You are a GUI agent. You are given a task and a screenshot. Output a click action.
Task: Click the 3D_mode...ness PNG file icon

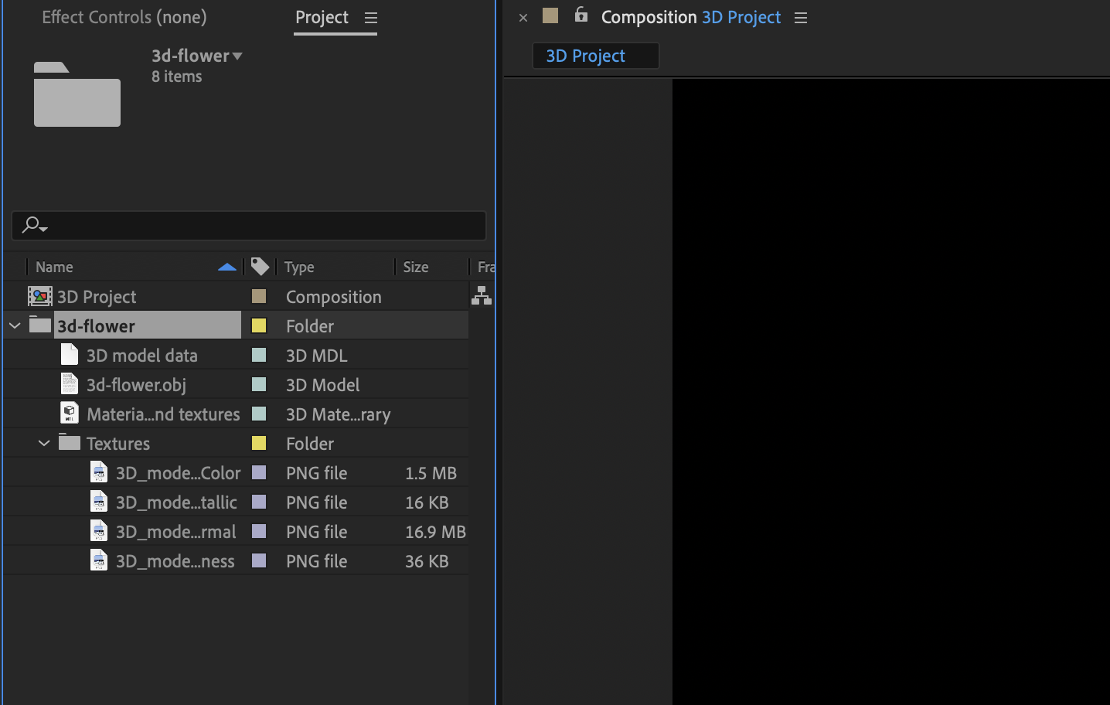pyautogui.click(x=99, y=560)
